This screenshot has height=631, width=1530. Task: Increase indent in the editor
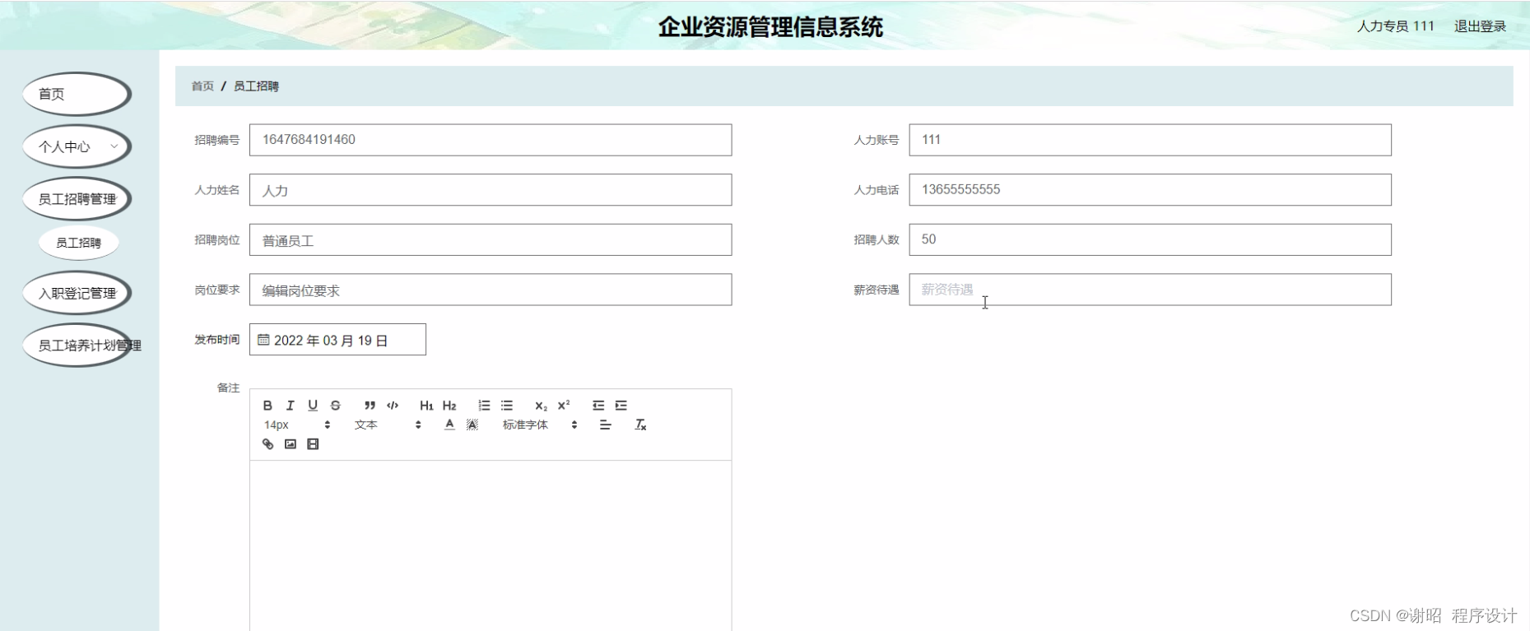point(621,406)
